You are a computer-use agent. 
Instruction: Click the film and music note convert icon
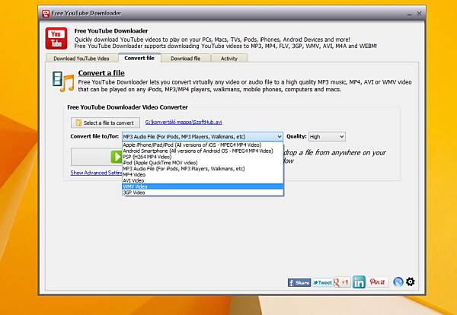click(63, 81)
